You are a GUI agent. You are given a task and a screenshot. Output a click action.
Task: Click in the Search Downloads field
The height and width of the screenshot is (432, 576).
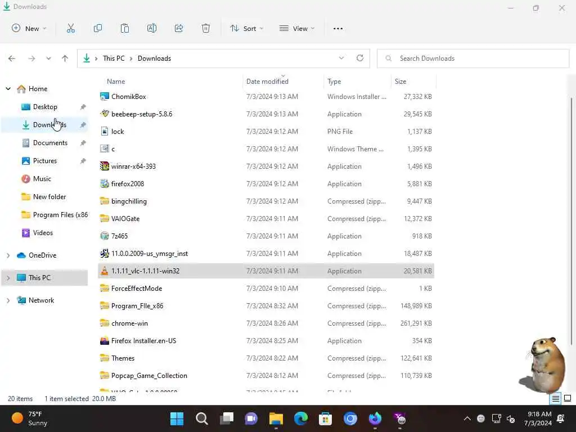pyautogui.click(x=473, y=58)
